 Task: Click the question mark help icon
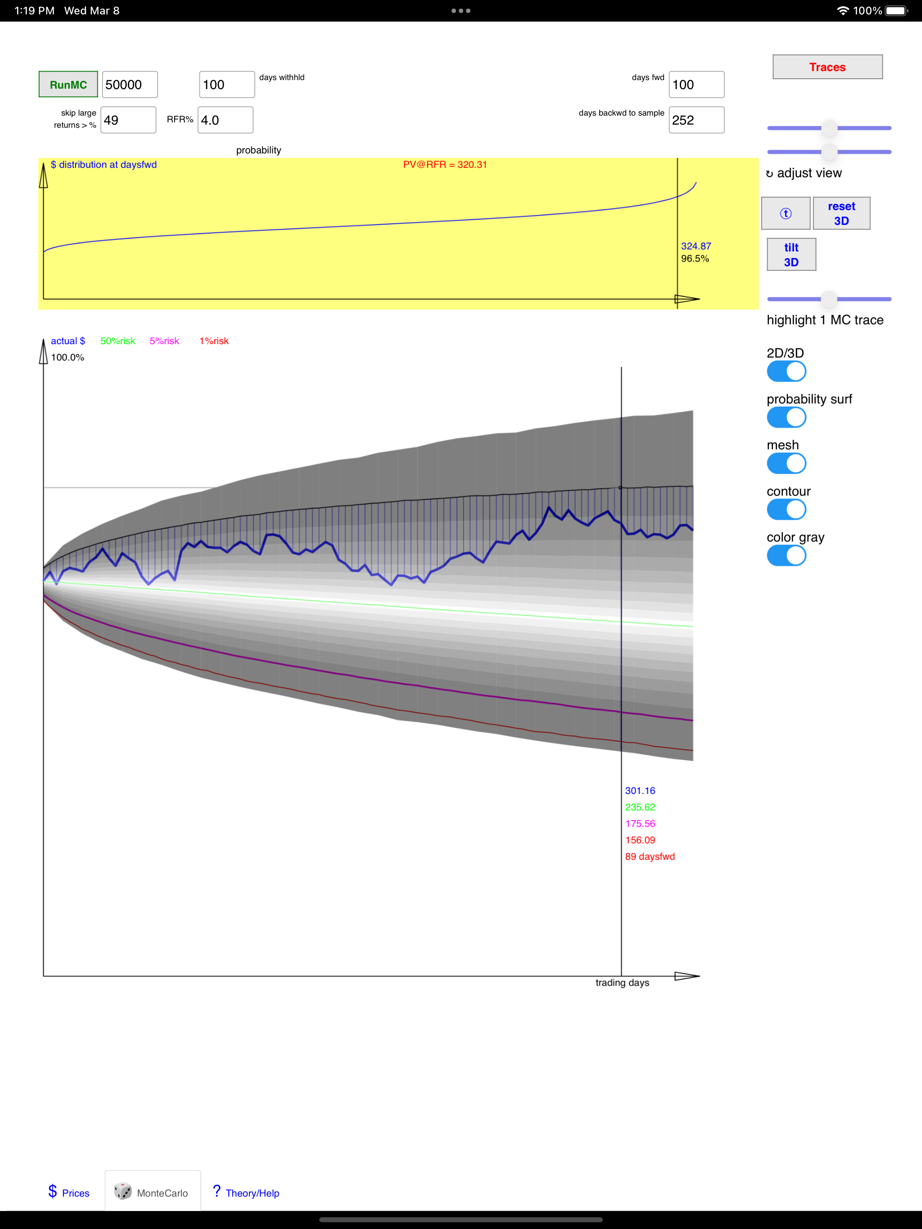point(217,1191)
